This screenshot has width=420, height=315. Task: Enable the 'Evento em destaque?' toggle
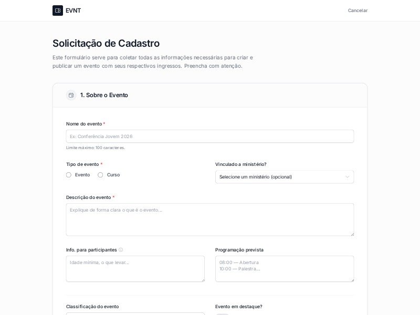point(221,314)
